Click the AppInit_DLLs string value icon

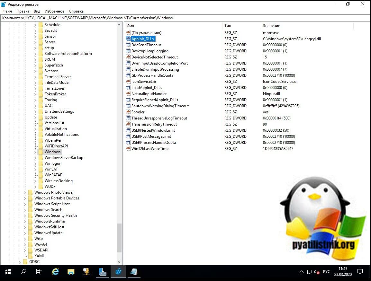click(128, 39)
